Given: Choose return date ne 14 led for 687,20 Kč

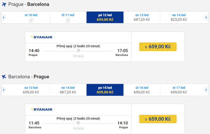Looking at the screenshot, I should click(68, 90).
